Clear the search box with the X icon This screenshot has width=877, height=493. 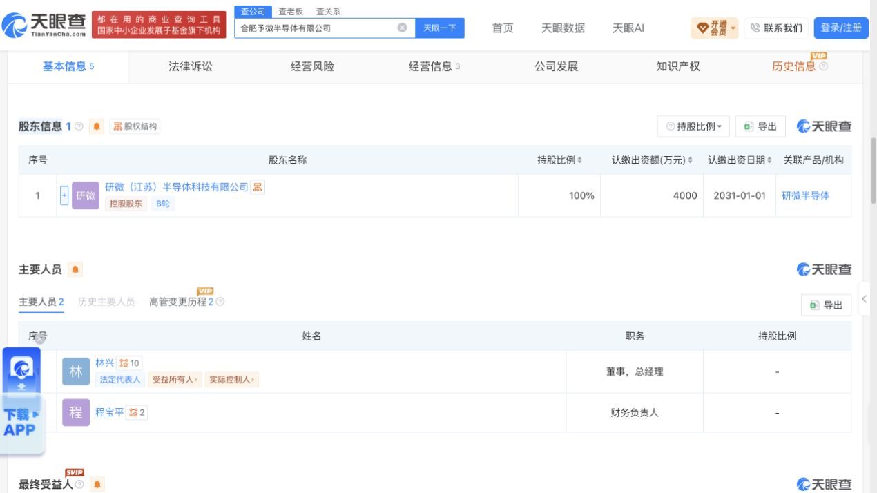click(x=402, y=28)
